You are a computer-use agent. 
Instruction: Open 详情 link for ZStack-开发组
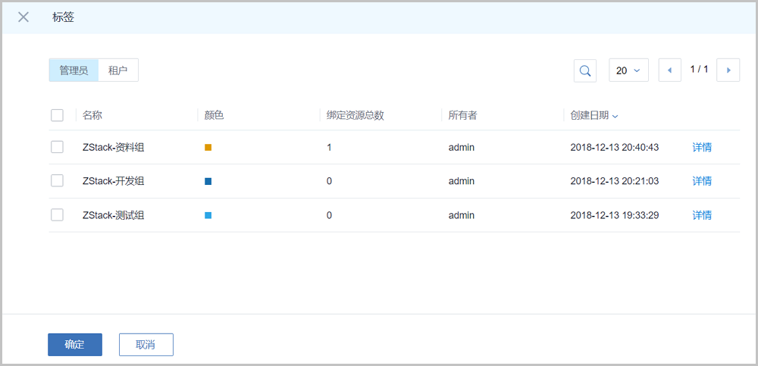point(702,181)
